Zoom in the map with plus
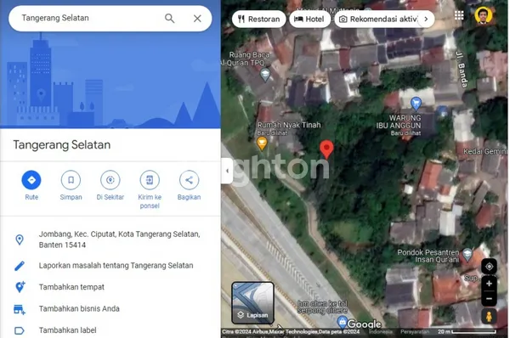 coord(489,284)
